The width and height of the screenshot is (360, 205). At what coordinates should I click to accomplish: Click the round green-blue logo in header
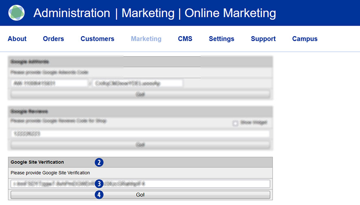17,13
